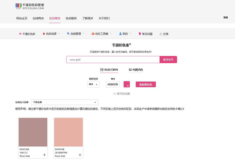The height and width of the screenshot is (162, 235).
Task: Click the plus icon on Pantone 20-0094TPM
Action: tap(80, 155)
